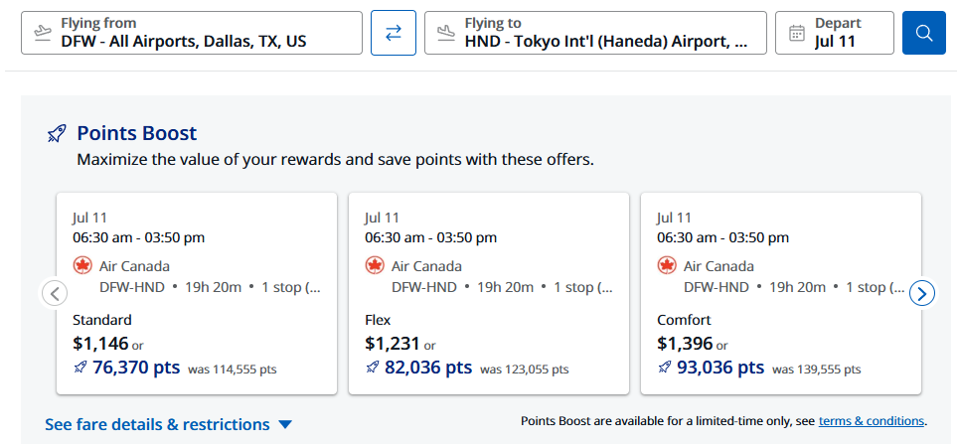Edit Flying to HND Tokyo Haneda field
957x444 pixels.
tap(595, 33)
